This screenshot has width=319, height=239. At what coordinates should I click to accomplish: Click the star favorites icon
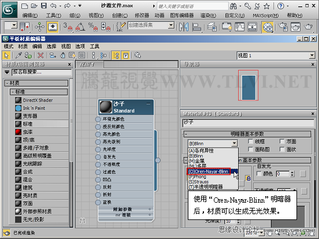click(266, 6)
